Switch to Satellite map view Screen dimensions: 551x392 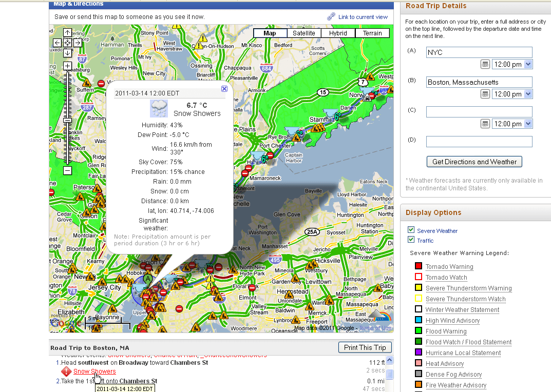tap(303, 33)
